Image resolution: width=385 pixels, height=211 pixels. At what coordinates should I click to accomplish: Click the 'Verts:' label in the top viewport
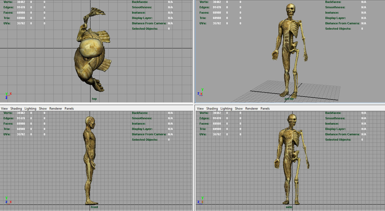tap(8, 2)
